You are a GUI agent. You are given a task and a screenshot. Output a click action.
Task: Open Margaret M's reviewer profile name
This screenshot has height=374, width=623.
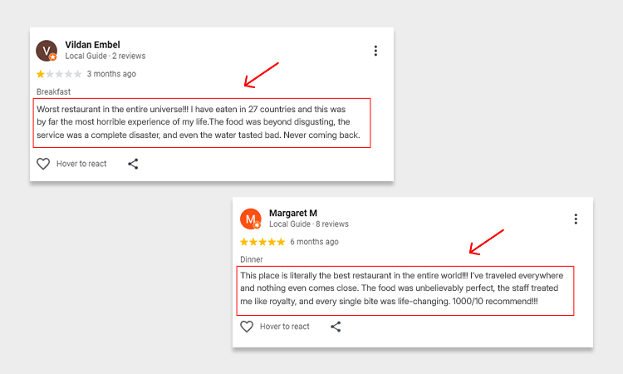(x=293, y=213)
